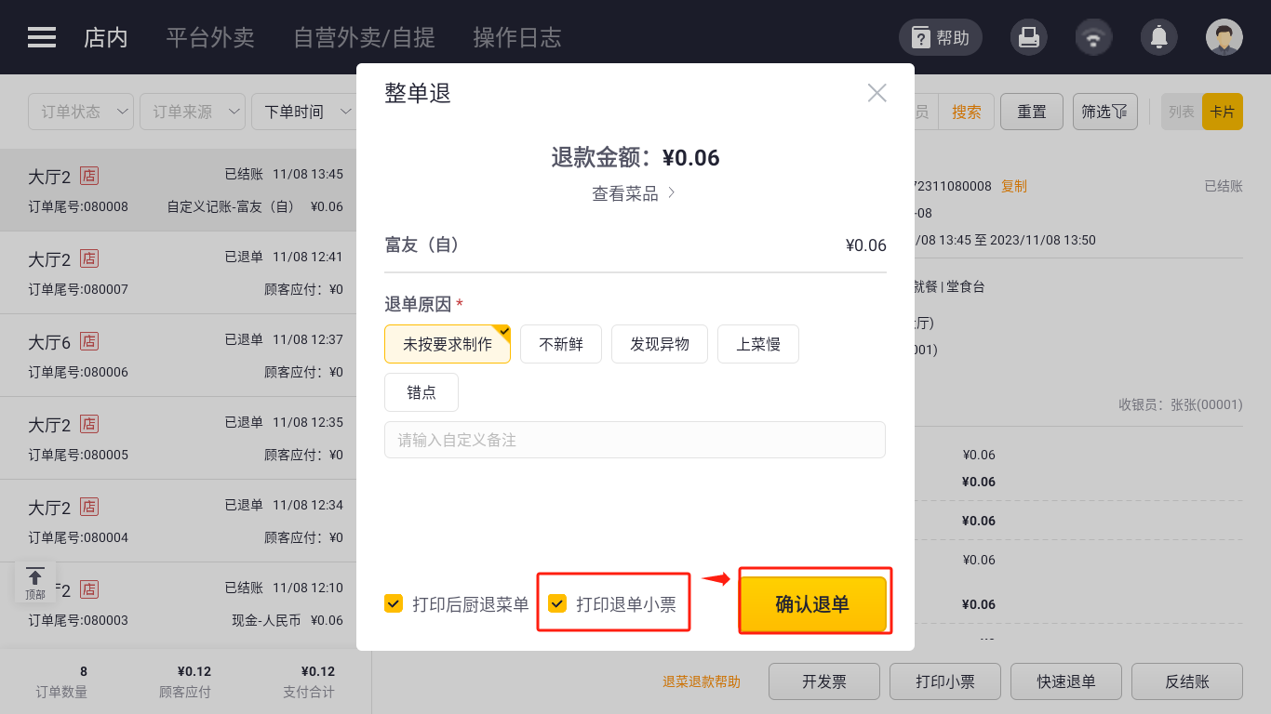
Task: Open the 筛选 filter options
Action: point(1104,112)
